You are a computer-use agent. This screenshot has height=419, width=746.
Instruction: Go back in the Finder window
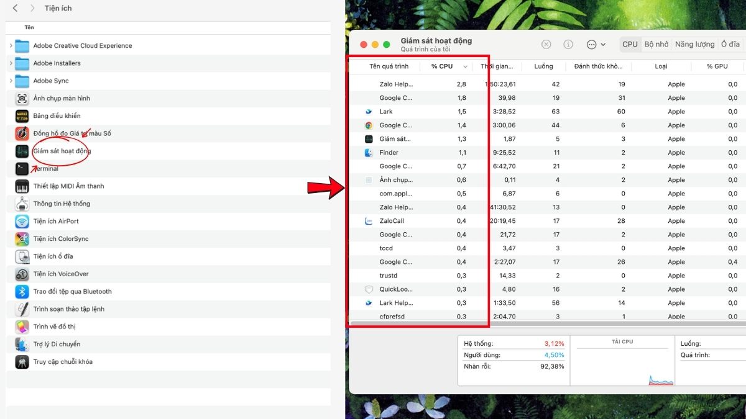pos(16,8)
